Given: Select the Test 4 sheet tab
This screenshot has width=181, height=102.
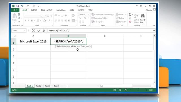Looking at the screenshot, I should click(57, 86).
